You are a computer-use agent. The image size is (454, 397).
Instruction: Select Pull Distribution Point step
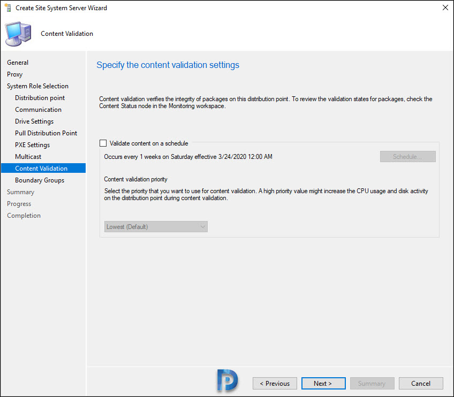tap(46, 133)
